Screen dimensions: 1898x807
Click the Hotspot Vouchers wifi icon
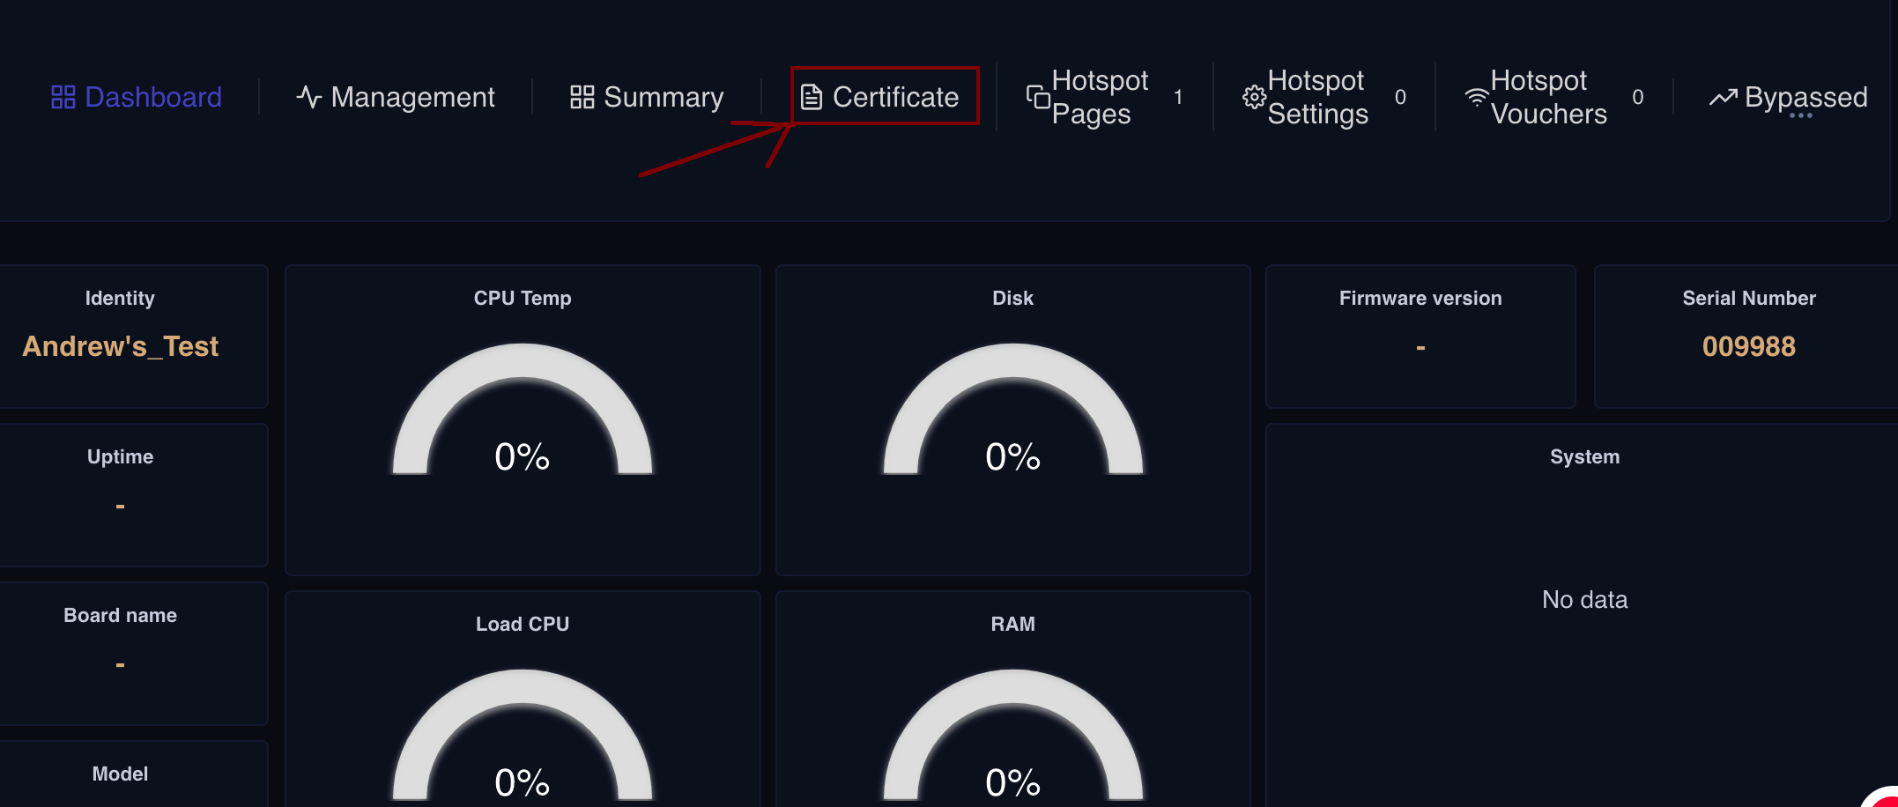1476,97
